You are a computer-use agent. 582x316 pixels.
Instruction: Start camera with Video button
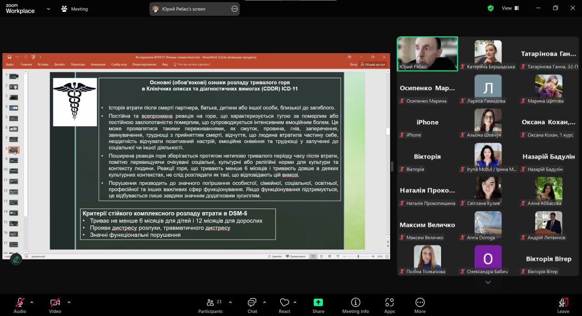point(55,305)
